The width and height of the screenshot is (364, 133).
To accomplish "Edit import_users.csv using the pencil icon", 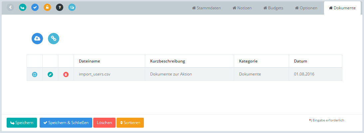I will tap(50, 74).
